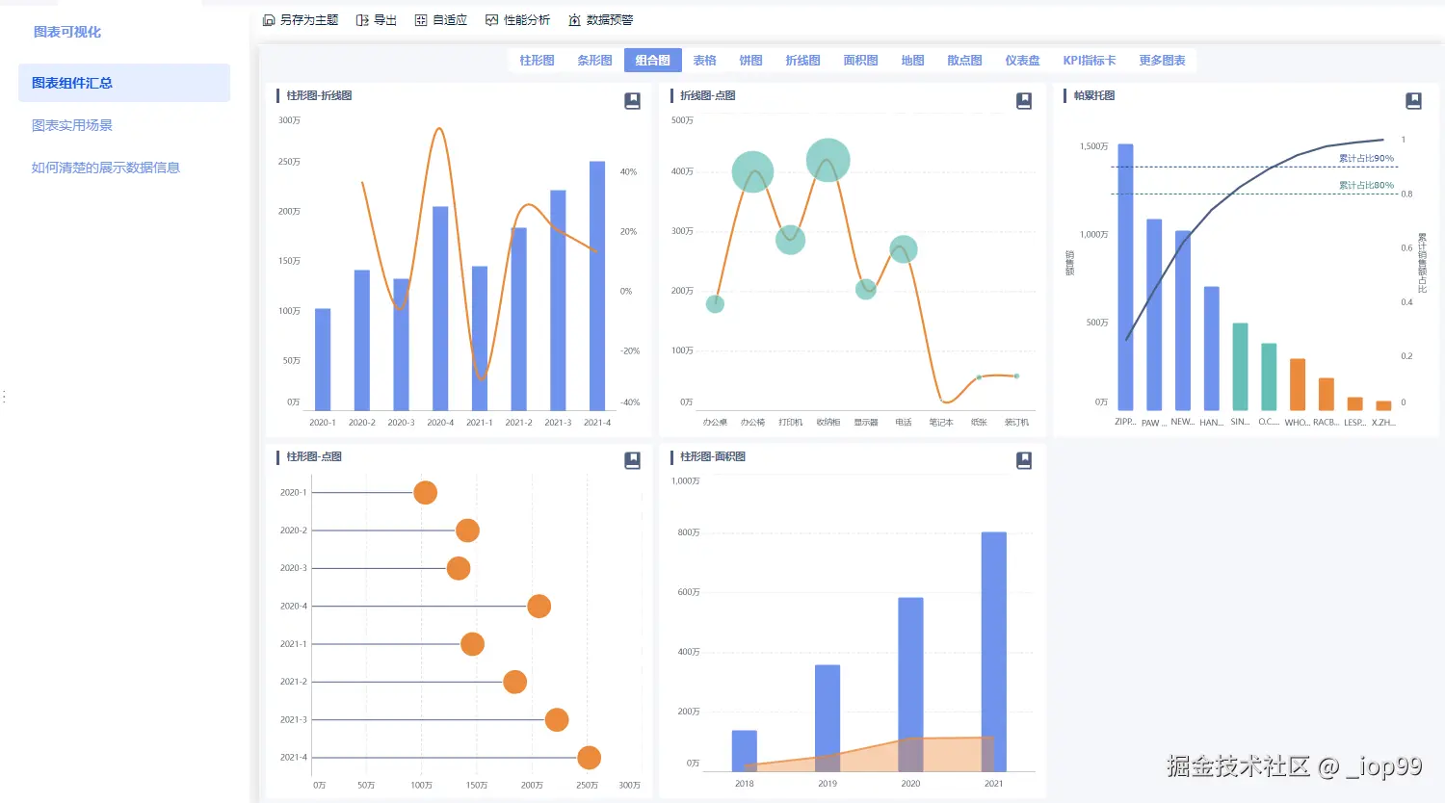The height and width of the screenshot is (803, 1445).
Task: Click the 性能分析 performance icon
Action: tap(492, 20)
